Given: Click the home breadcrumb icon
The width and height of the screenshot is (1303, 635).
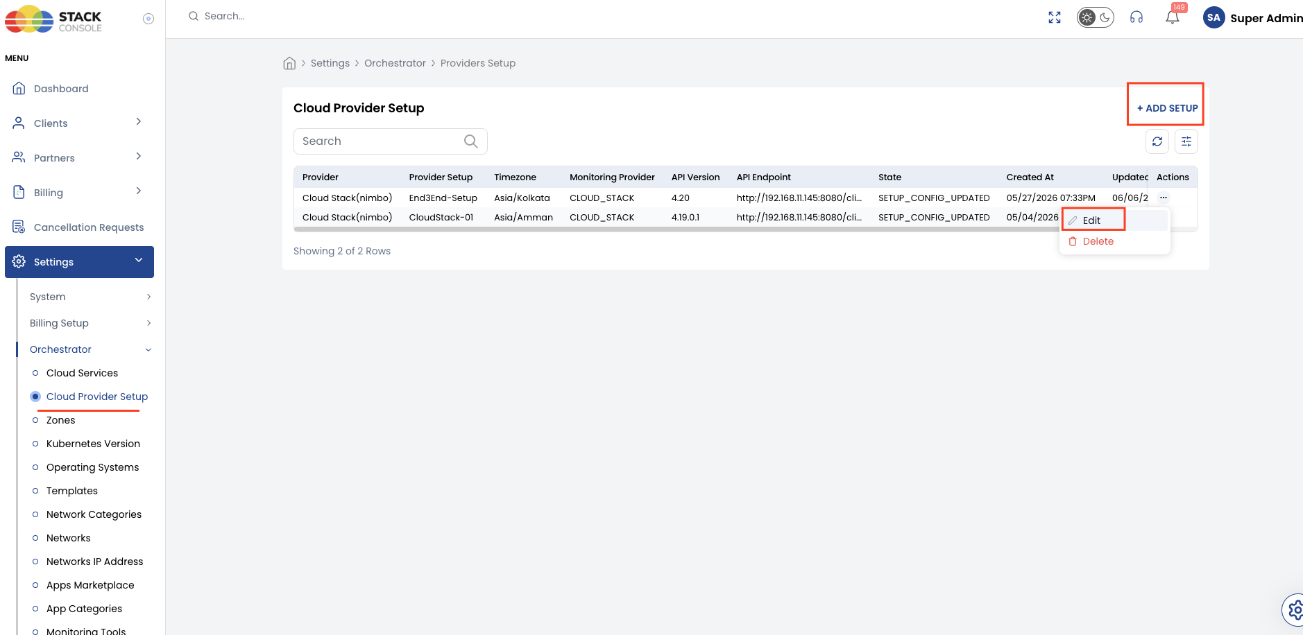Looking at the screenshot, I should point(289,63).
